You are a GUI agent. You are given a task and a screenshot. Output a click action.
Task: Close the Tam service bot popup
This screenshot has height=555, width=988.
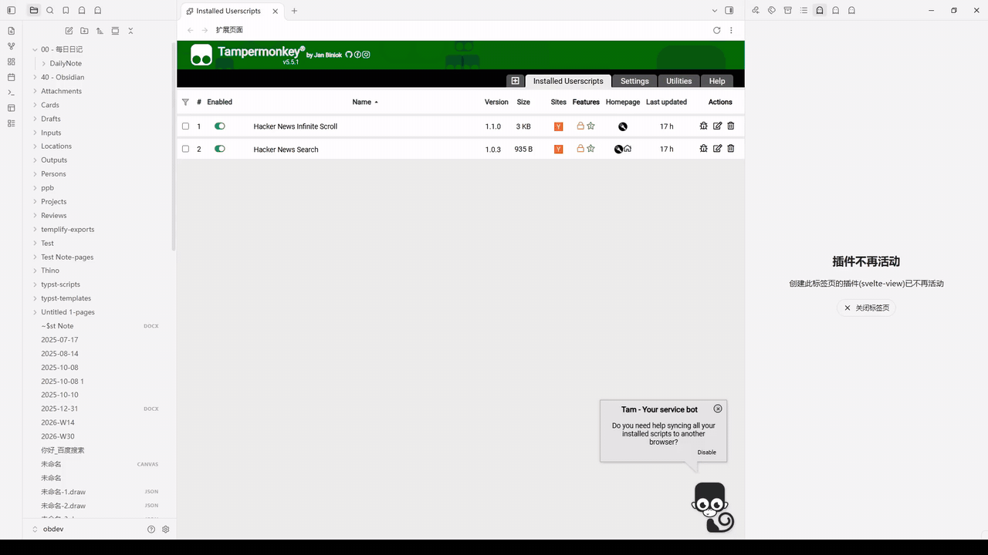tap(718, 409)
